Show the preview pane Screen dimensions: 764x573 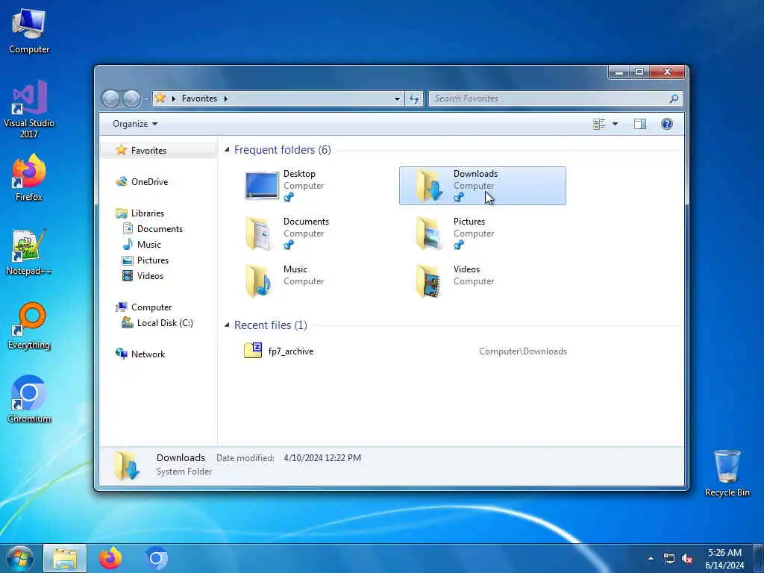pos(639,124)
